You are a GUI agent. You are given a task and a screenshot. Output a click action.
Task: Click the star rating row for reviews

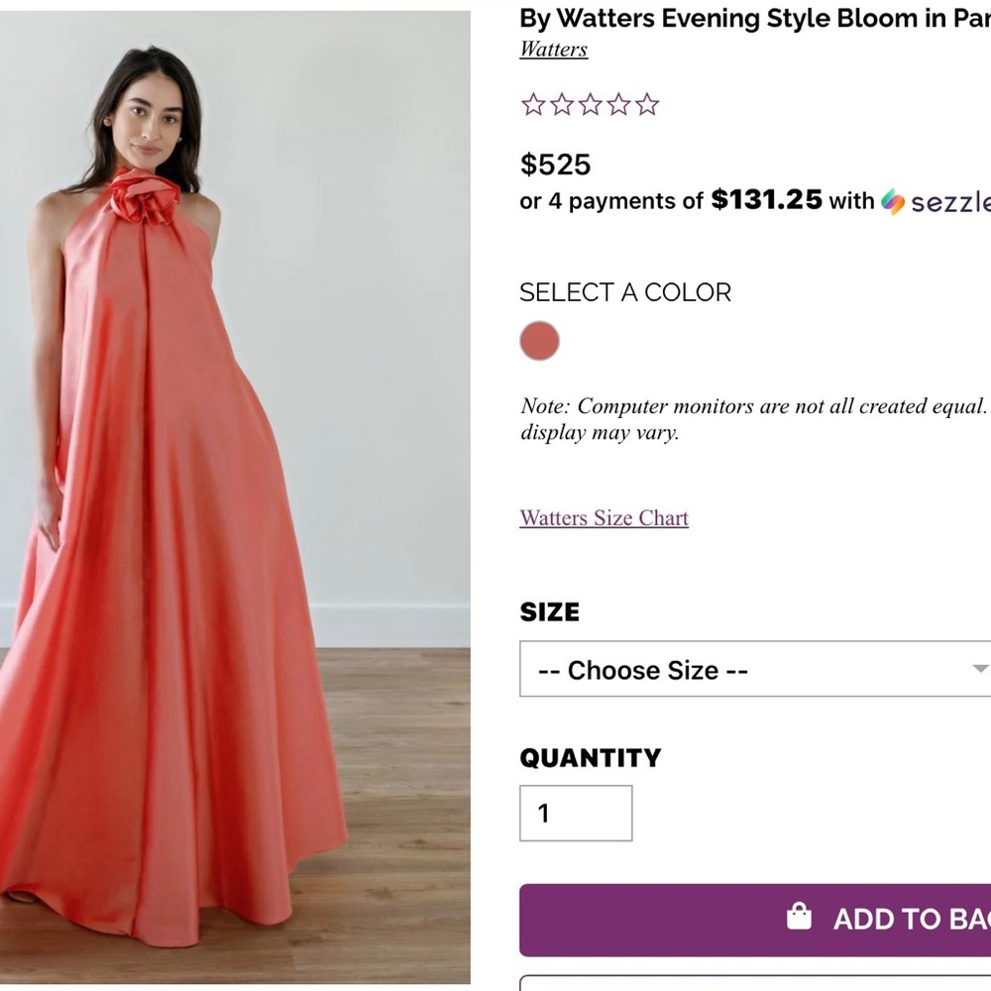pyautogui.click(x=590, y=103)
